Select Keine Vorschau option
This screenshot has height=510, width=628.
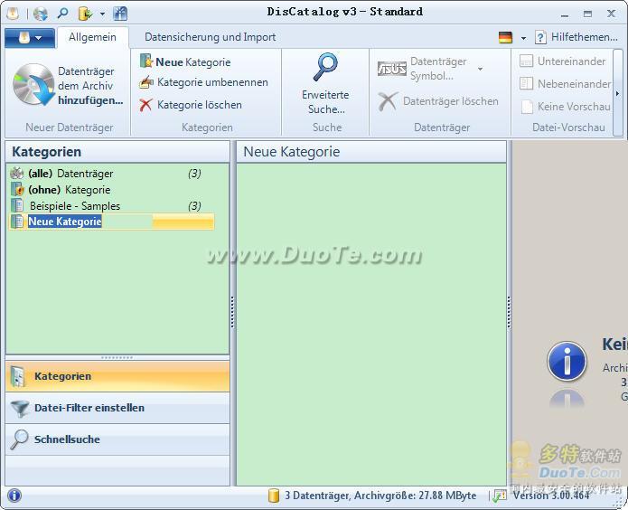pyautogui.click(x=565, y=107)
